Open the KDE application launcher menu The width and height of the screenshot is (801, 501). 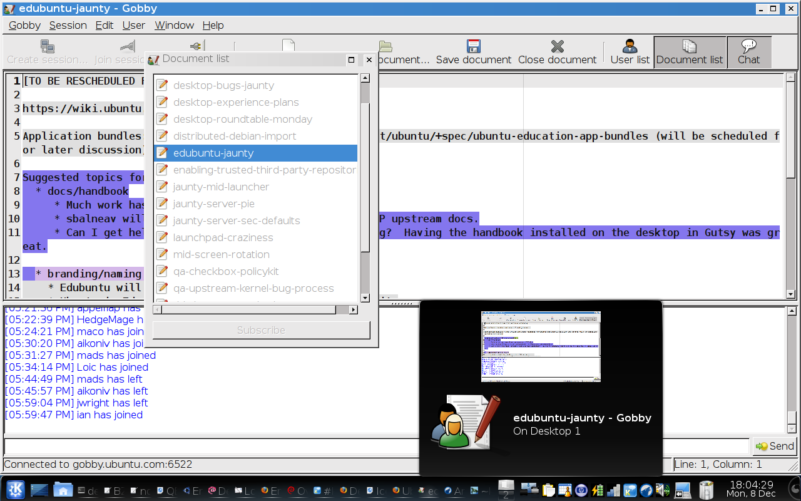pos(15,489)
